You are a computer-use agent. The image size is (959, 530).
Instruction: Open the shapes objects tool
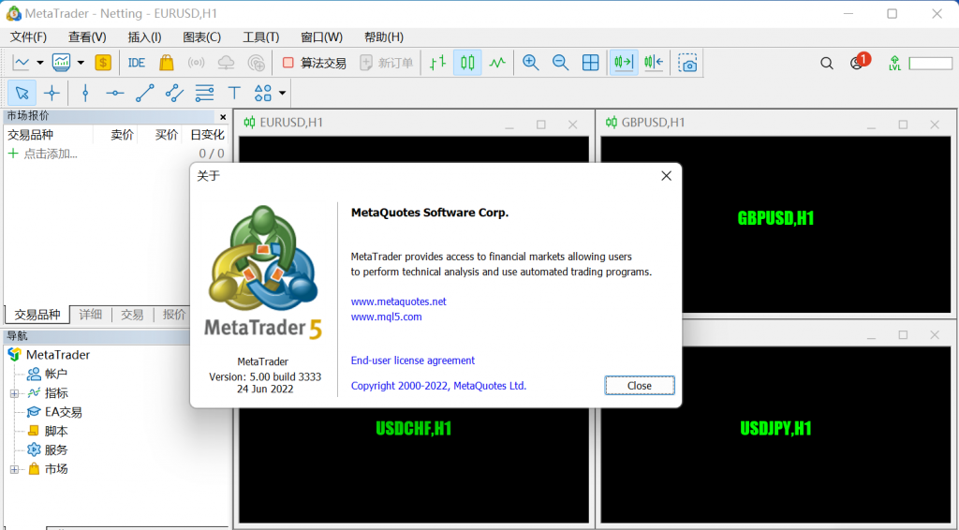263,93
